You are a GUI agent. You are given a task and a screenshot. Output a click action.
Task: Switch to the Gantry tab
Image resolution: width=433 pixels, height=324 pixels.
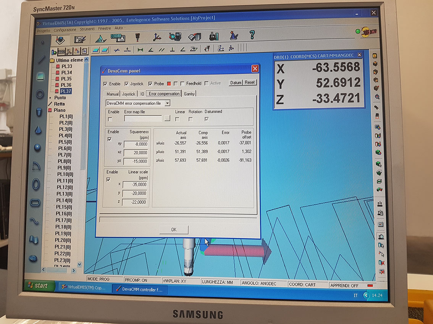coord(189,94)
